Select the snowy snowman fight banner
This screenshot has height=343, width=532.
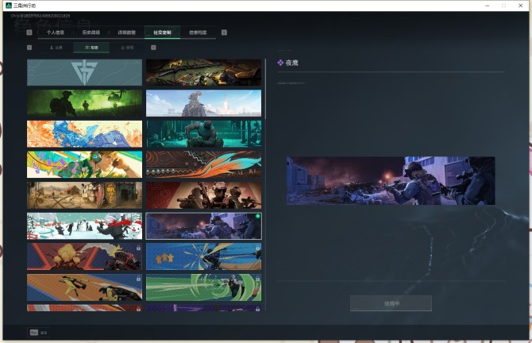point(84,226)
